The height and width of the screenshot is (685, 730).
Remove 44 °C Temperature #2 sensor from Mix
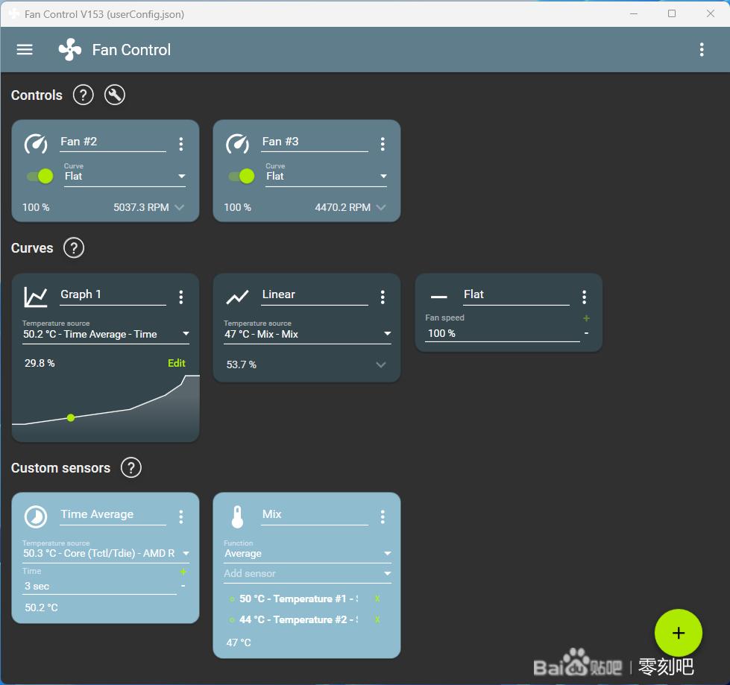[x=377, y=619]
